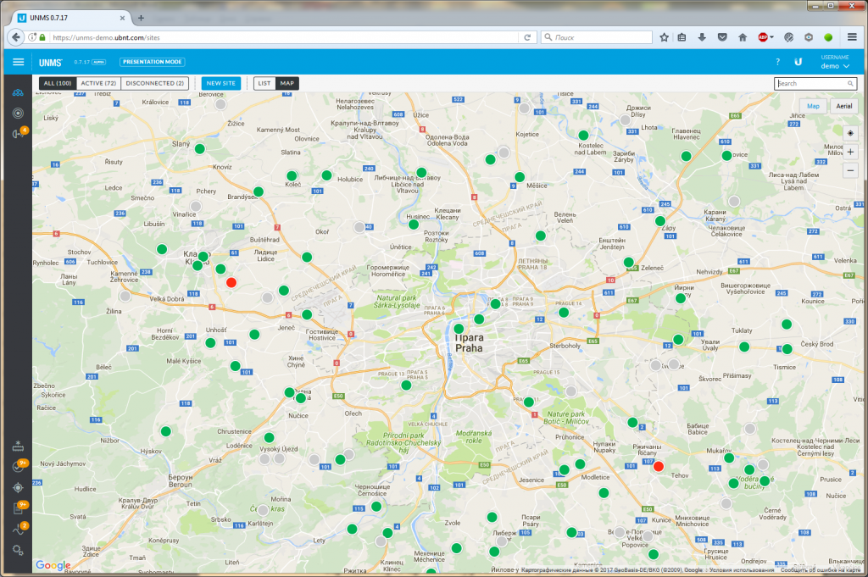This screenshot has width=868, height=577.
Task: Open Outages wave icon with badge 2
Action: click(x=18, y=530)
